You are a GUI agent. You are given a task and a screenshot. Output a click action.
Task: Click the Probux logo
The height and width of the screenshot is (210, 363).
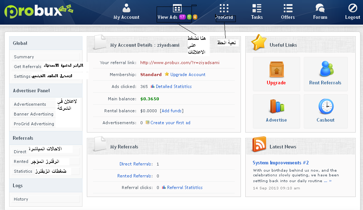39,11
